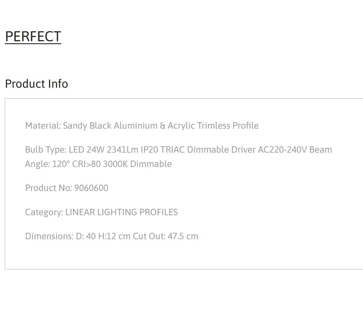Click the Product Info heading
The width and height of the screenshot is (363, 329).
point(37,84)
